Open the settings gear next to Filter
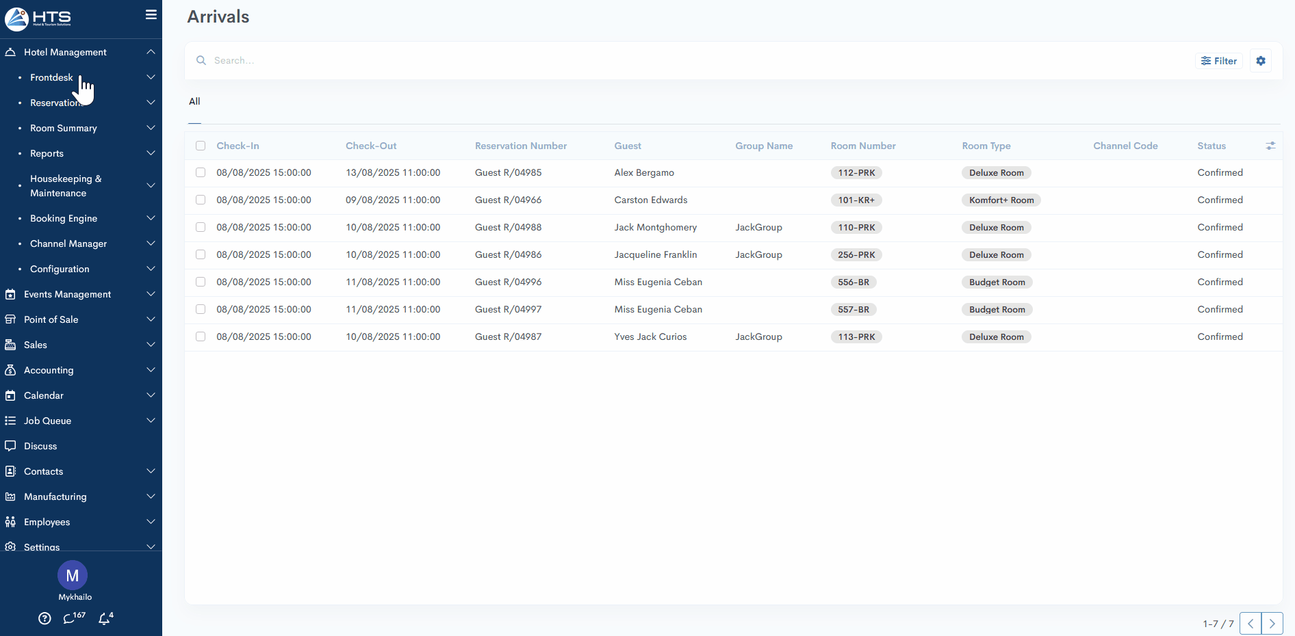The image size is (1295, 636). tap(1260, 61)
